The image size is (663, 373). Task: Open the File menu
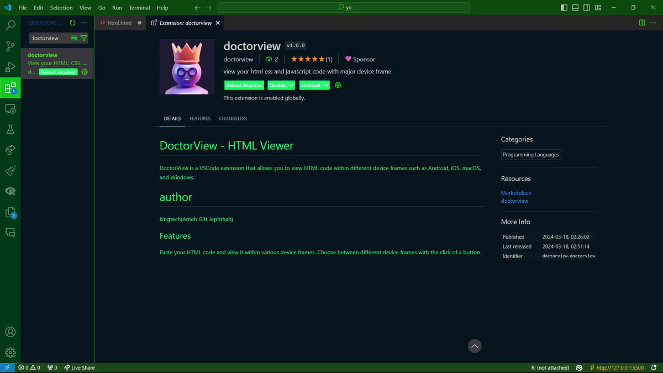point(23,8)
